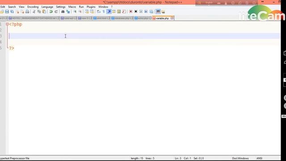The height and width of the screenshot is (161, 286).
Task: Close the variable.php tab
Action: pyautogui.click(x=172, y=18)
